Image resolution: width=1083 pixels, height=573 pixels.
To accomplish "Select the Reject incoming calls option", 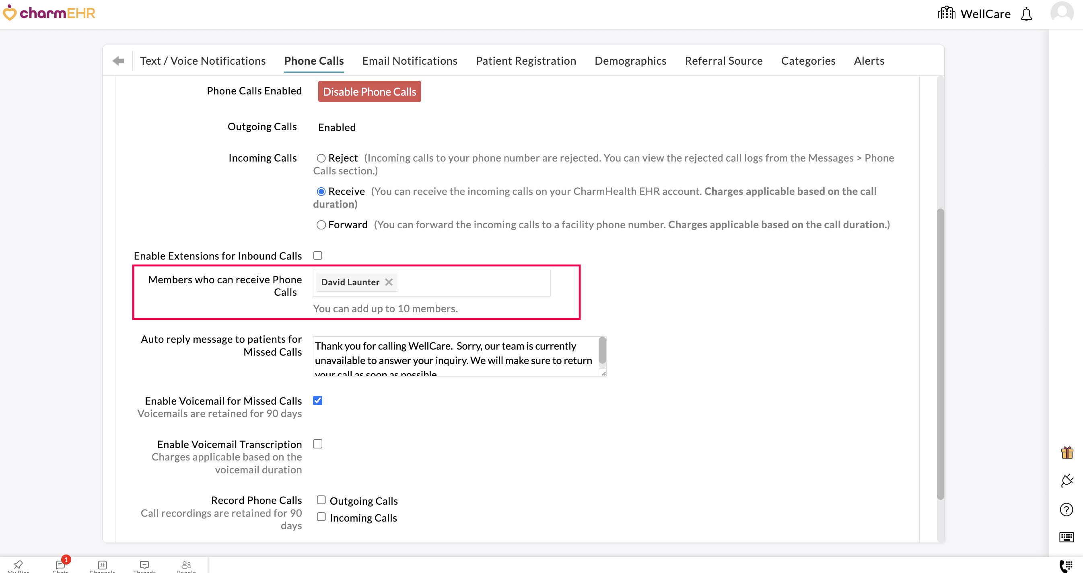I will (x=321, y=158).
